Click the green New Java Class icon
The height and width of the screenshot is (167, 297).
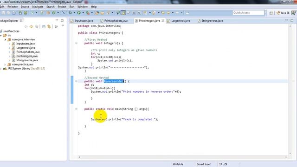point(54,13)
